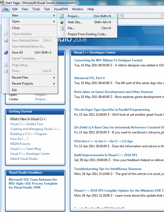Image resolution: width=164 pixels, height=212 pixels.
Task: Open the Test menu
Action: pyautogui.click(x=47, y=9)
